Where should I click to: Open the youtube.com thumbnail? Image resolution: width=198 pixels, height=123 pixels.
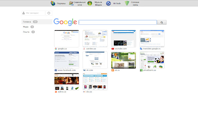(x=124, y=39)
